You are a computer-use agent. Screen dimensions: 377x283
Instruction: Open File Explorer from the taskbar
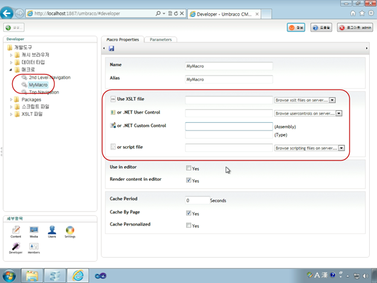point(32,276)
